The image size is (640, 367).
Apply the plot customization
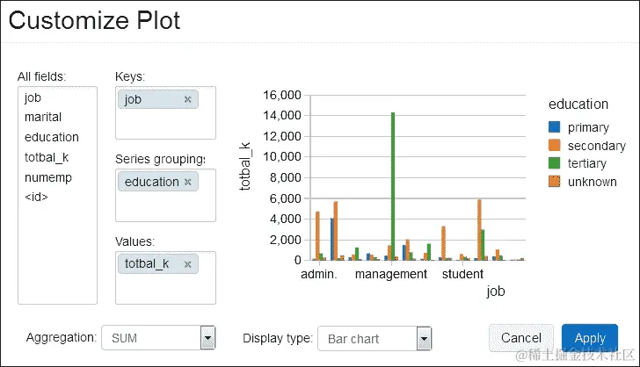pyautogui.click(x=590, y=338)
